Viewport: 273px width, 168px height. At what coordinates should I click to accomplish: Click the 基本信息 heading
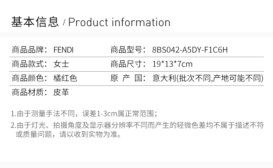[35, 22]
